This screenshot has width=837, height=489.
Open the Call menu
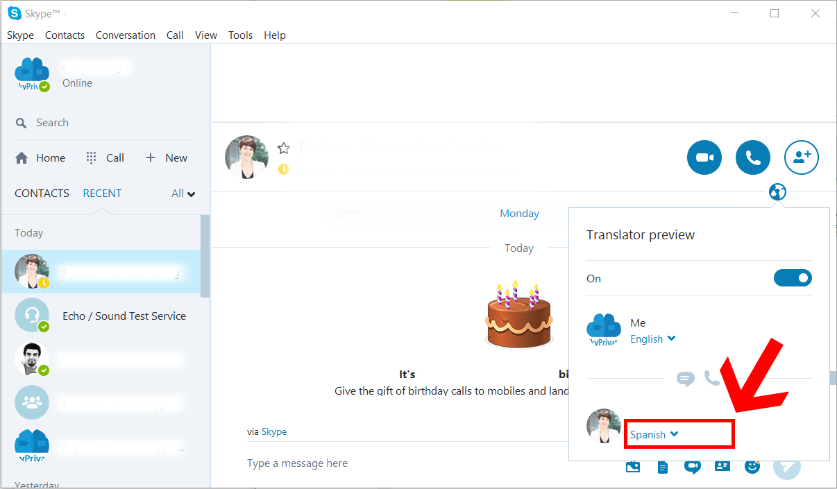[175, 35]
